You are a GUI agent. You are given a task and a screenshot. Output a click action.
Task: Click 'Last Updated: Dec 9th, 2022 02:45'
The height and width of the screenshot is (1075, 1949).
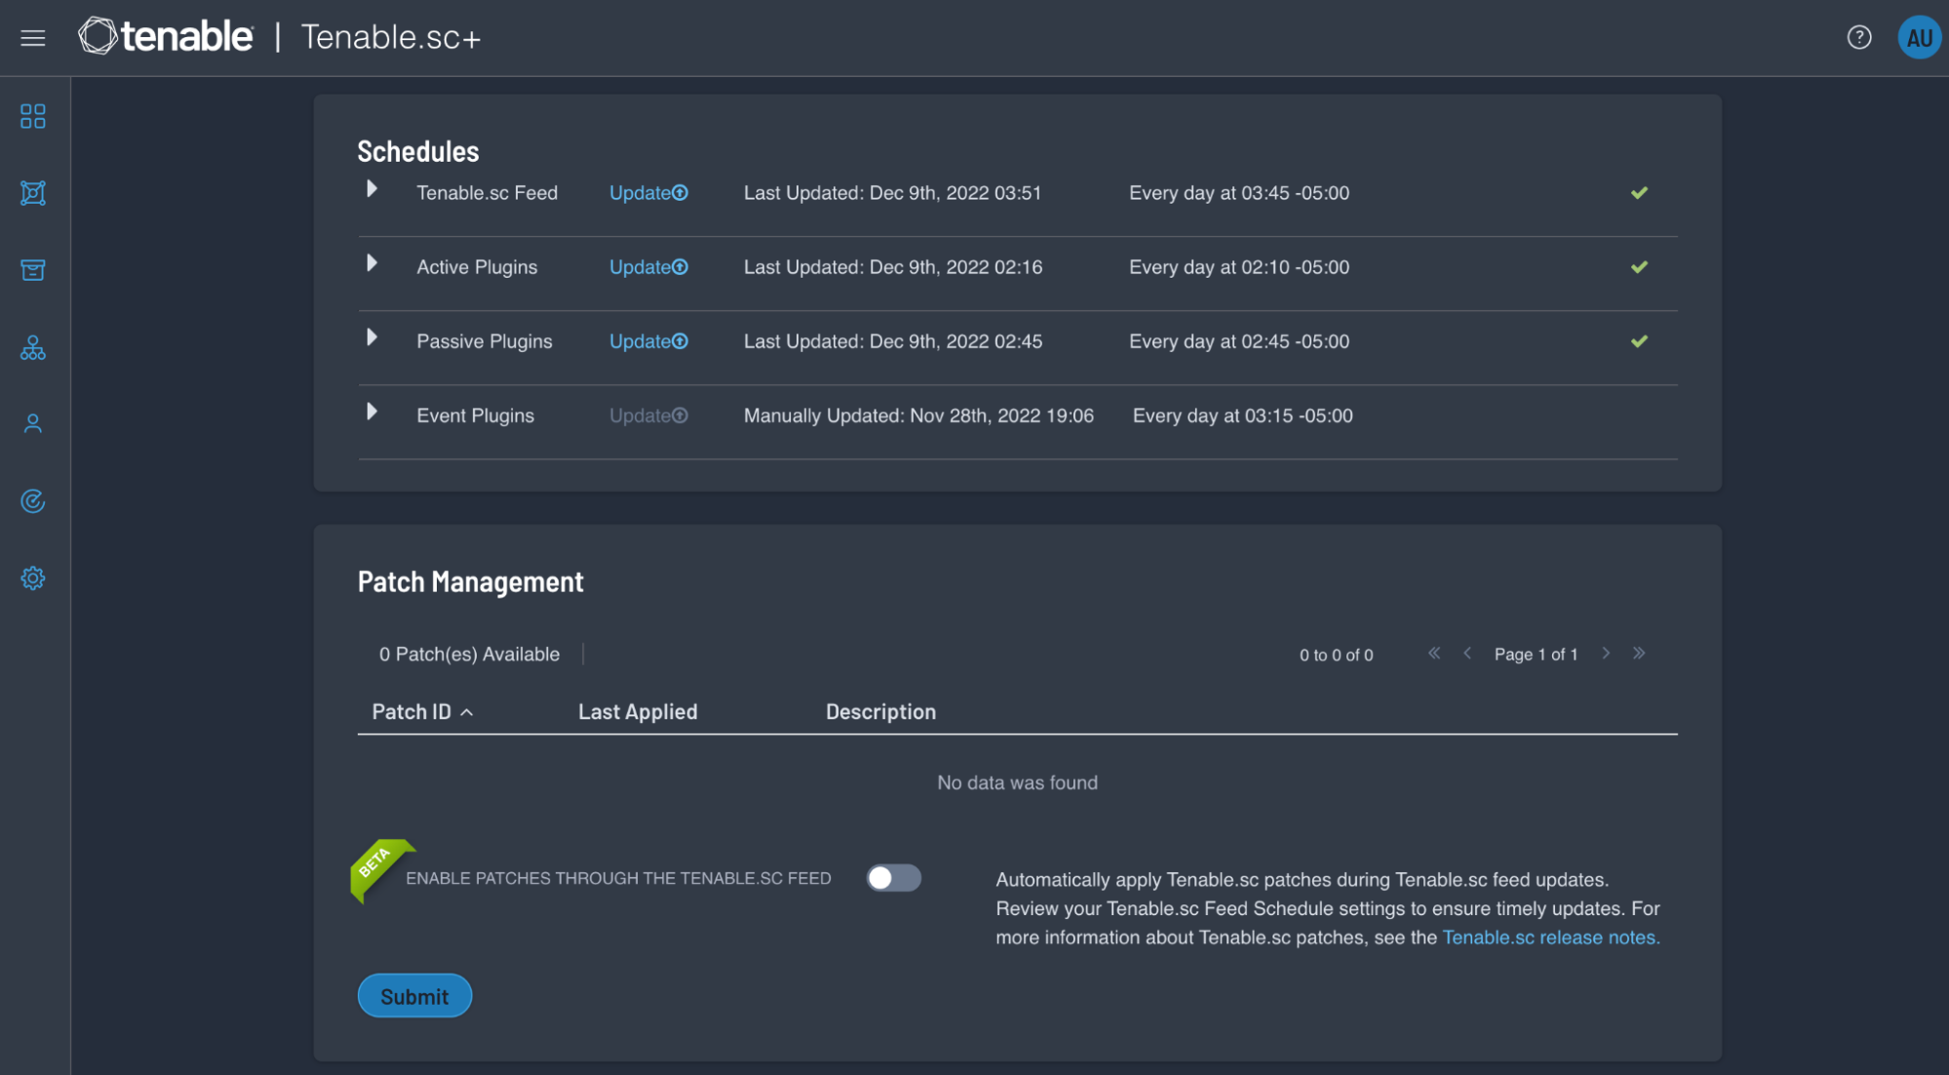coord(893,341)
